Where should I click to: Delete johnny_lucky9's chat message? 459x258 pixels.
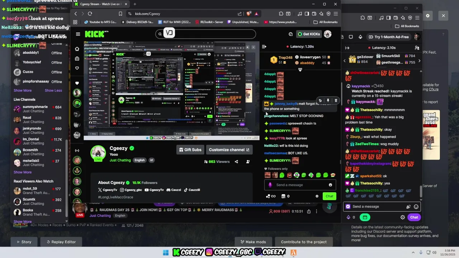[336, 101]
